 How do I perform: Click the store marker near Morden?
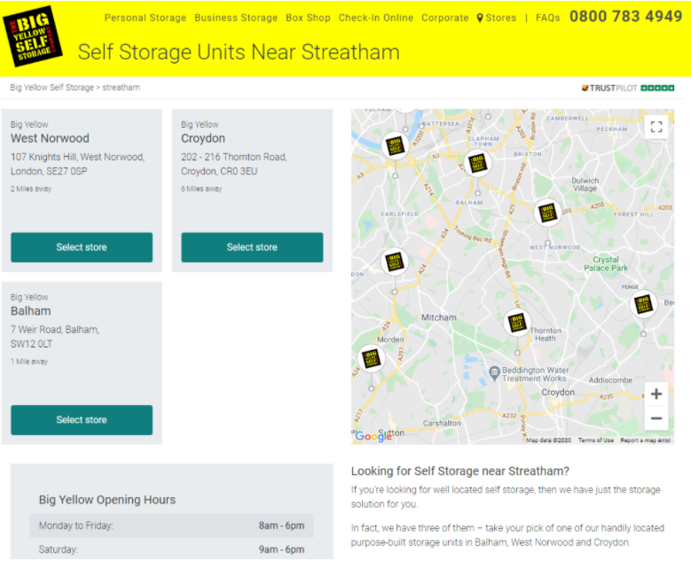pyautogui.click(x=371, y=358)
